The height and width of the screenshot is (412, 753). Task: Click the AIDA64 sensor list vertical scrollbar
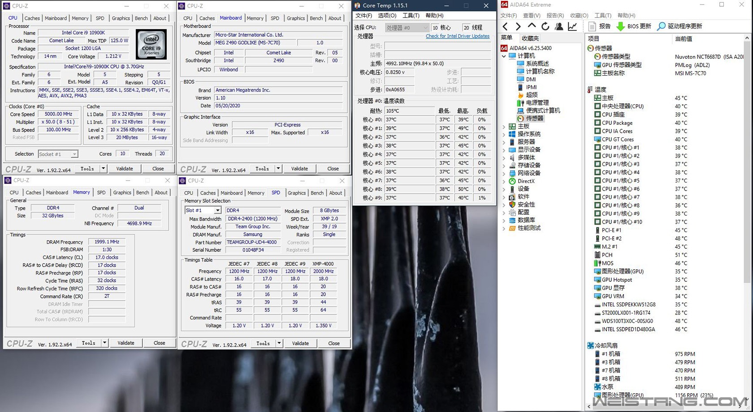click(747, 179)
